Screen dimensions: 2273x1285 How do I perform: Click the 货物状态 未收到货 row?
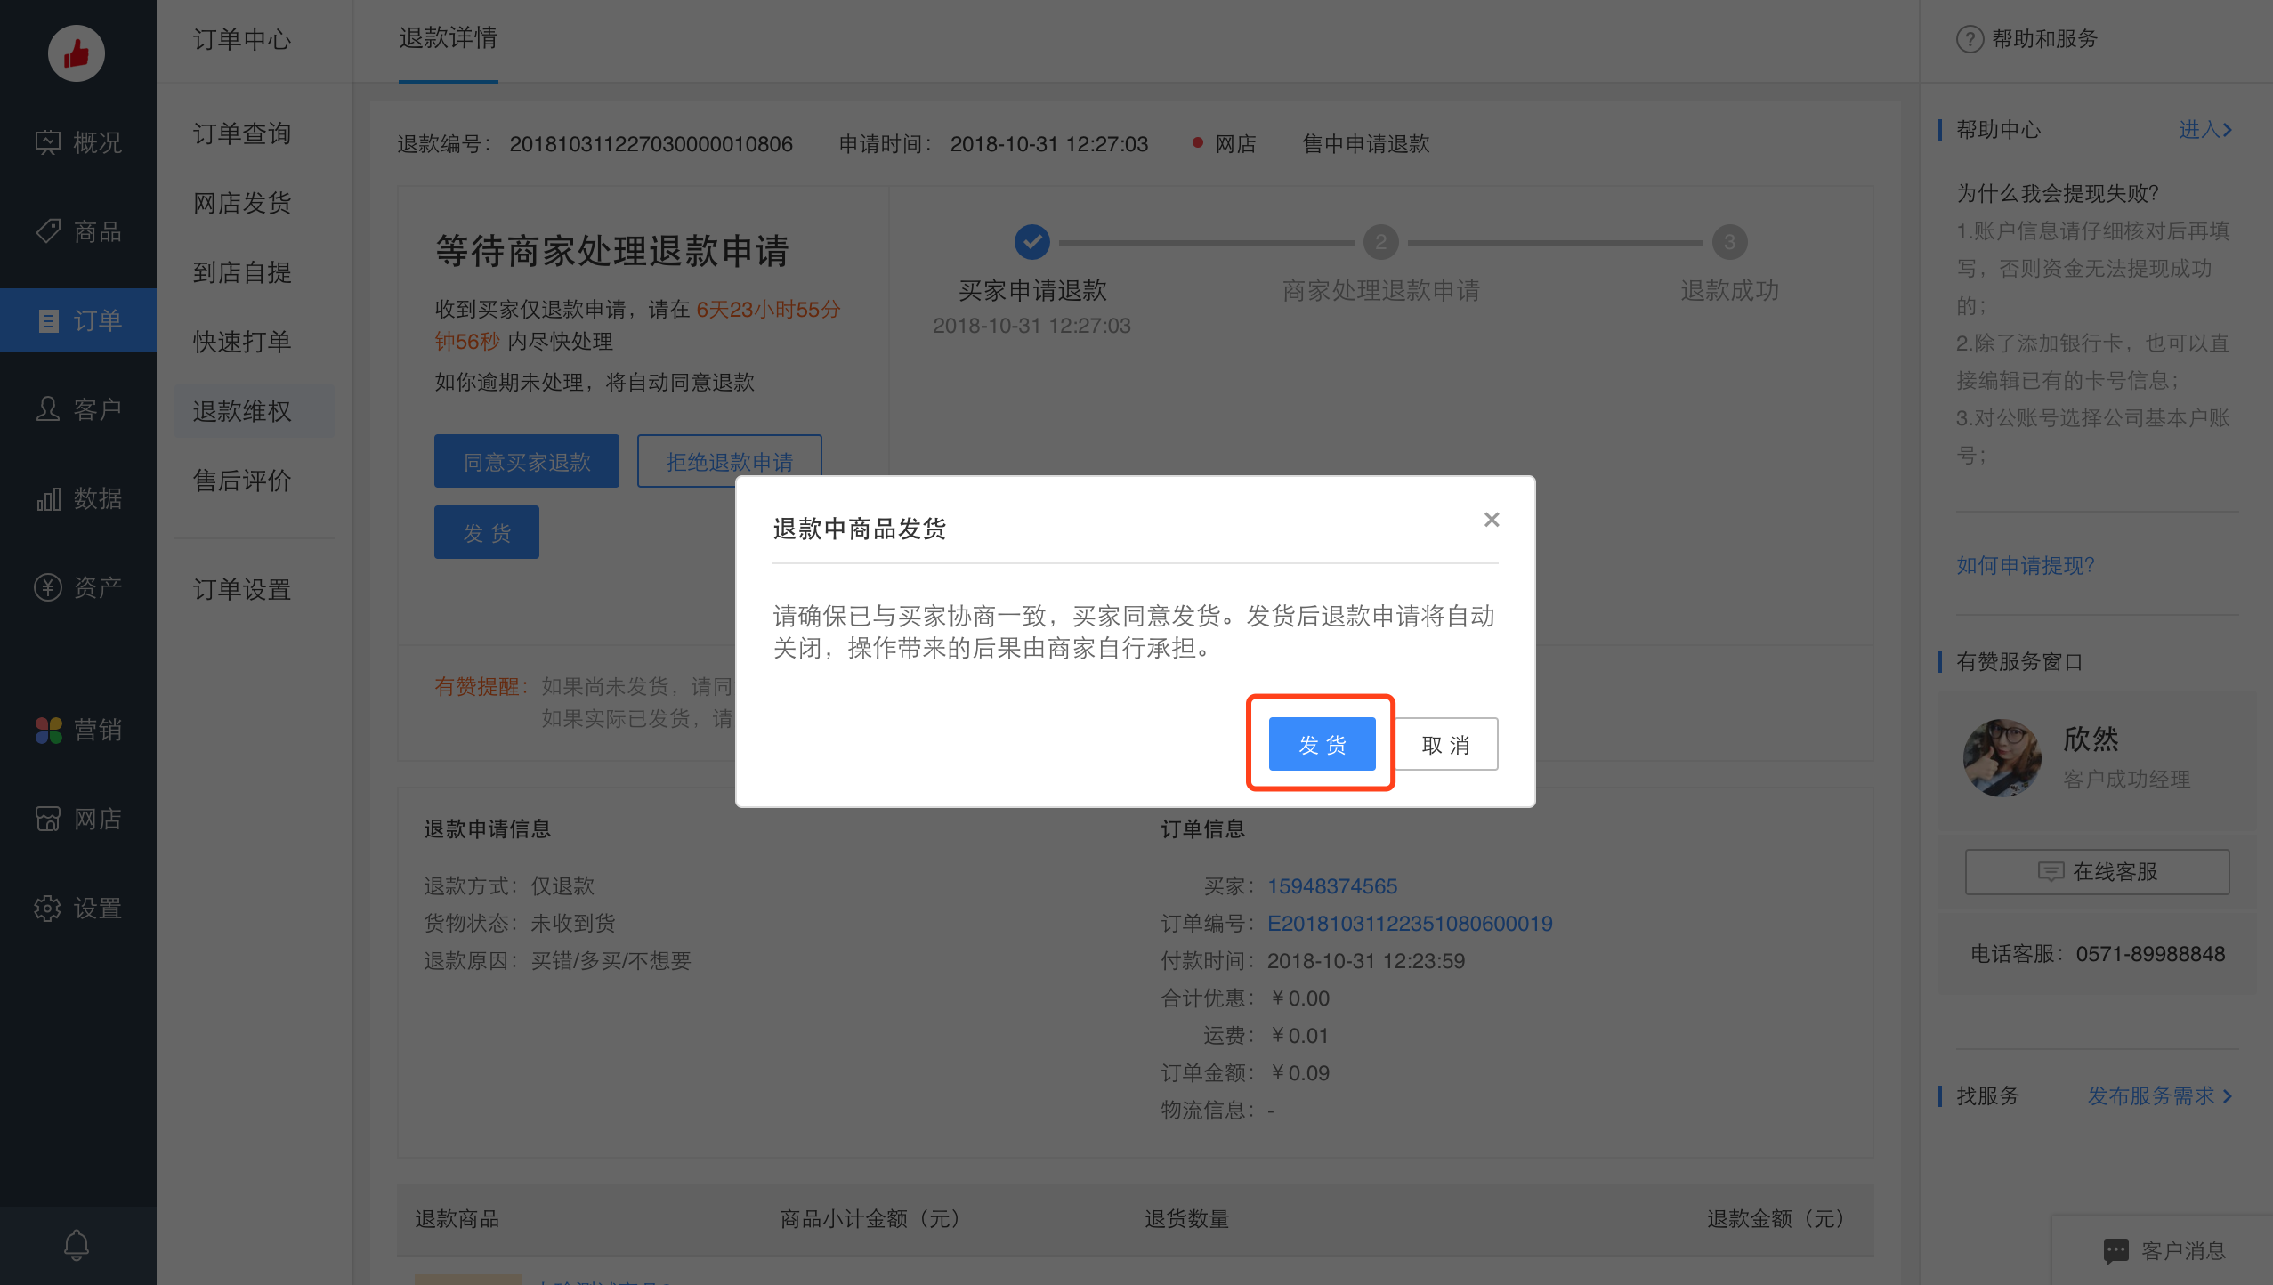[520, 924]
